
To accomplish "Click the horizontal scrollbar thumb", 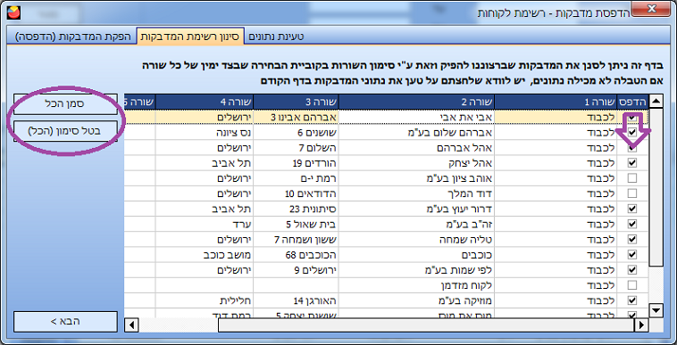I will (x=427, y=324).
